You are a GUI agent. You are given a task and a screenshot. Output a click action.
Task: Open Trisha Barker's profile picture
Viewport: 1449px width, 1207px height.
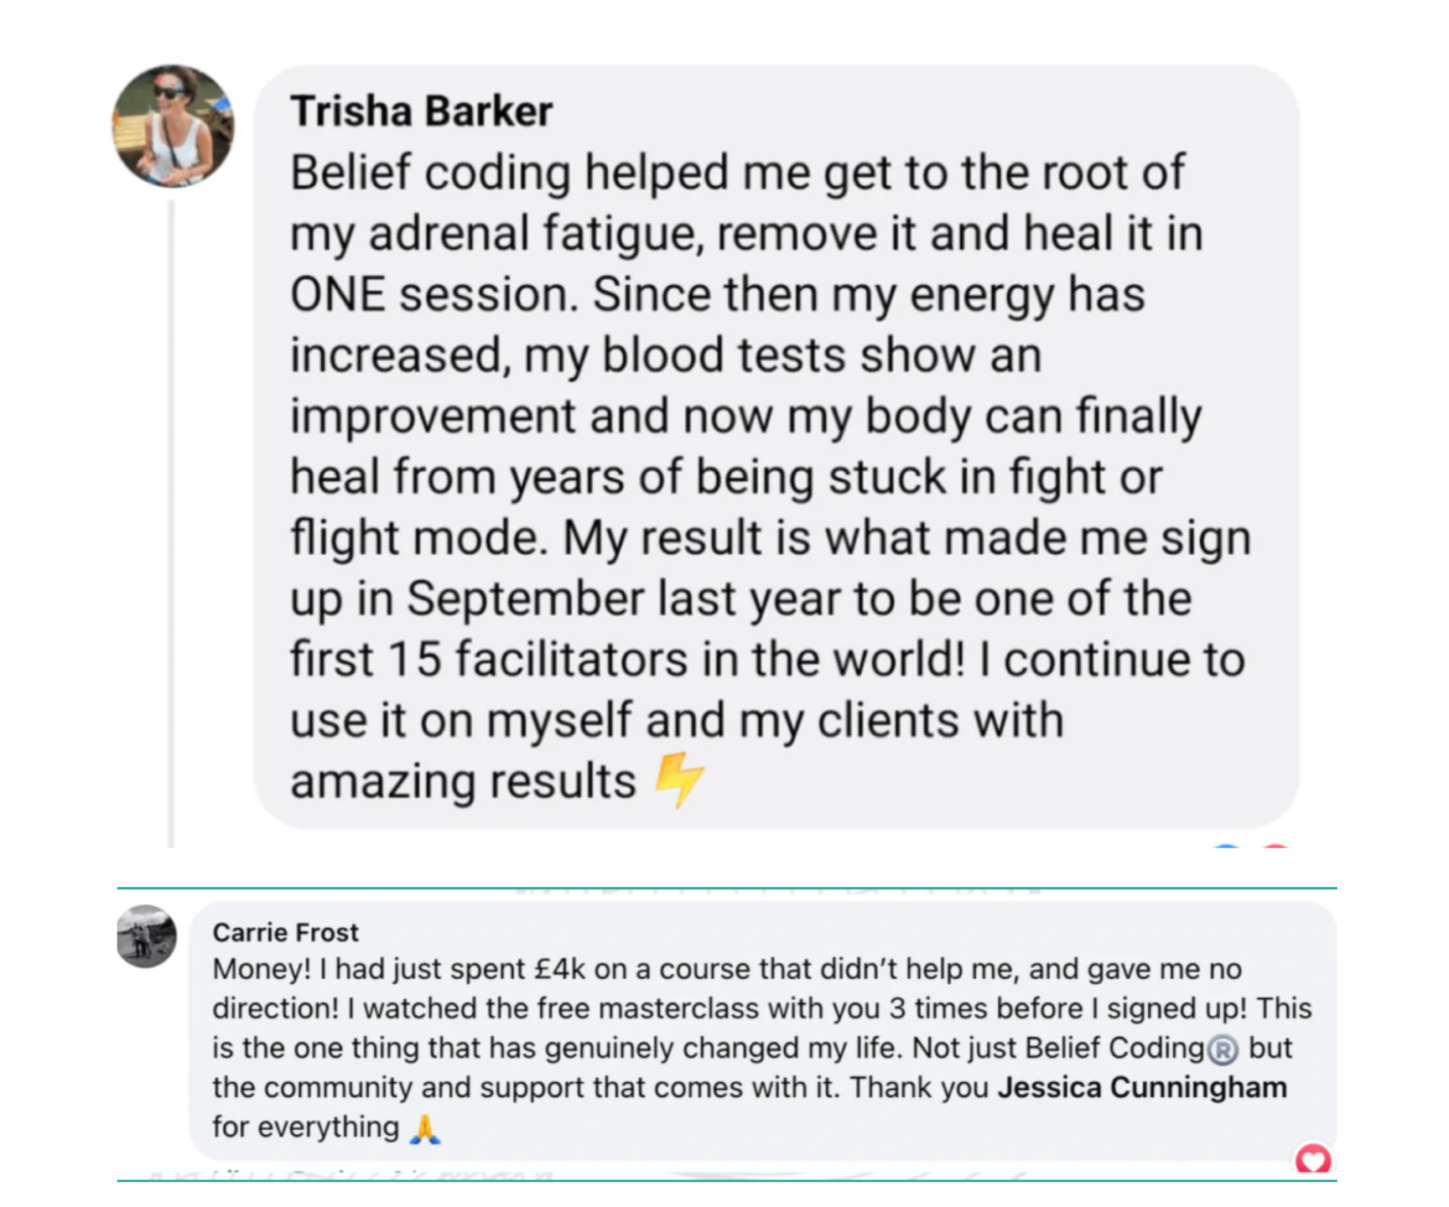tap(173, 126)
